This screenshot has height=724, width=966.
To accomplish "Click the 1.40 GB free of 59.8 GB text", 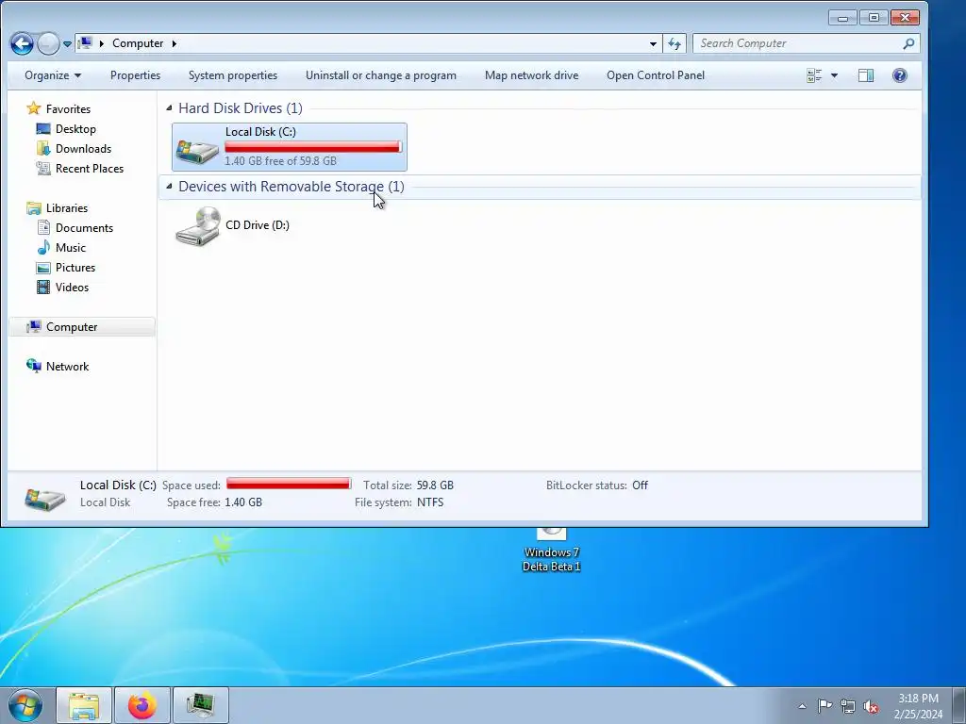I will [280, 160].
